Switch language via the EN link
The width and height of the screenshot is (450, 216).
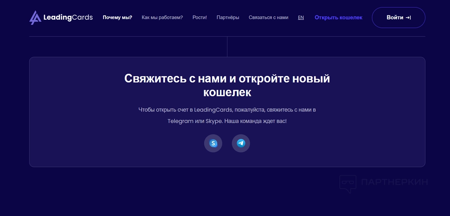(301, 18)
